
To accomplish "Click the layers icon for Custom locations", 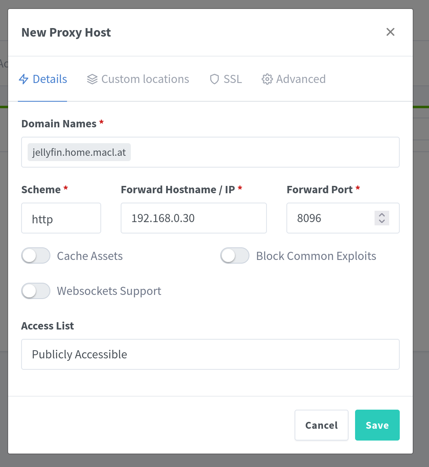I will (92, 79).
